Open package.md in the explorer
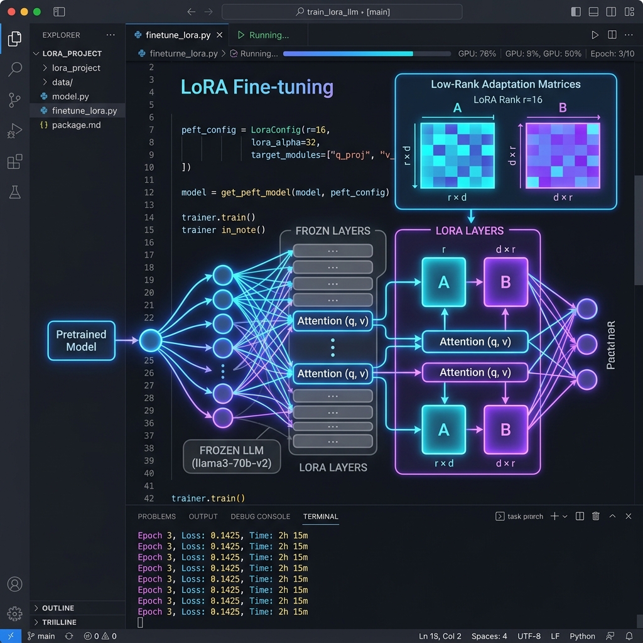This screenshot has height=643, width=643. click(x=76, y=125)
